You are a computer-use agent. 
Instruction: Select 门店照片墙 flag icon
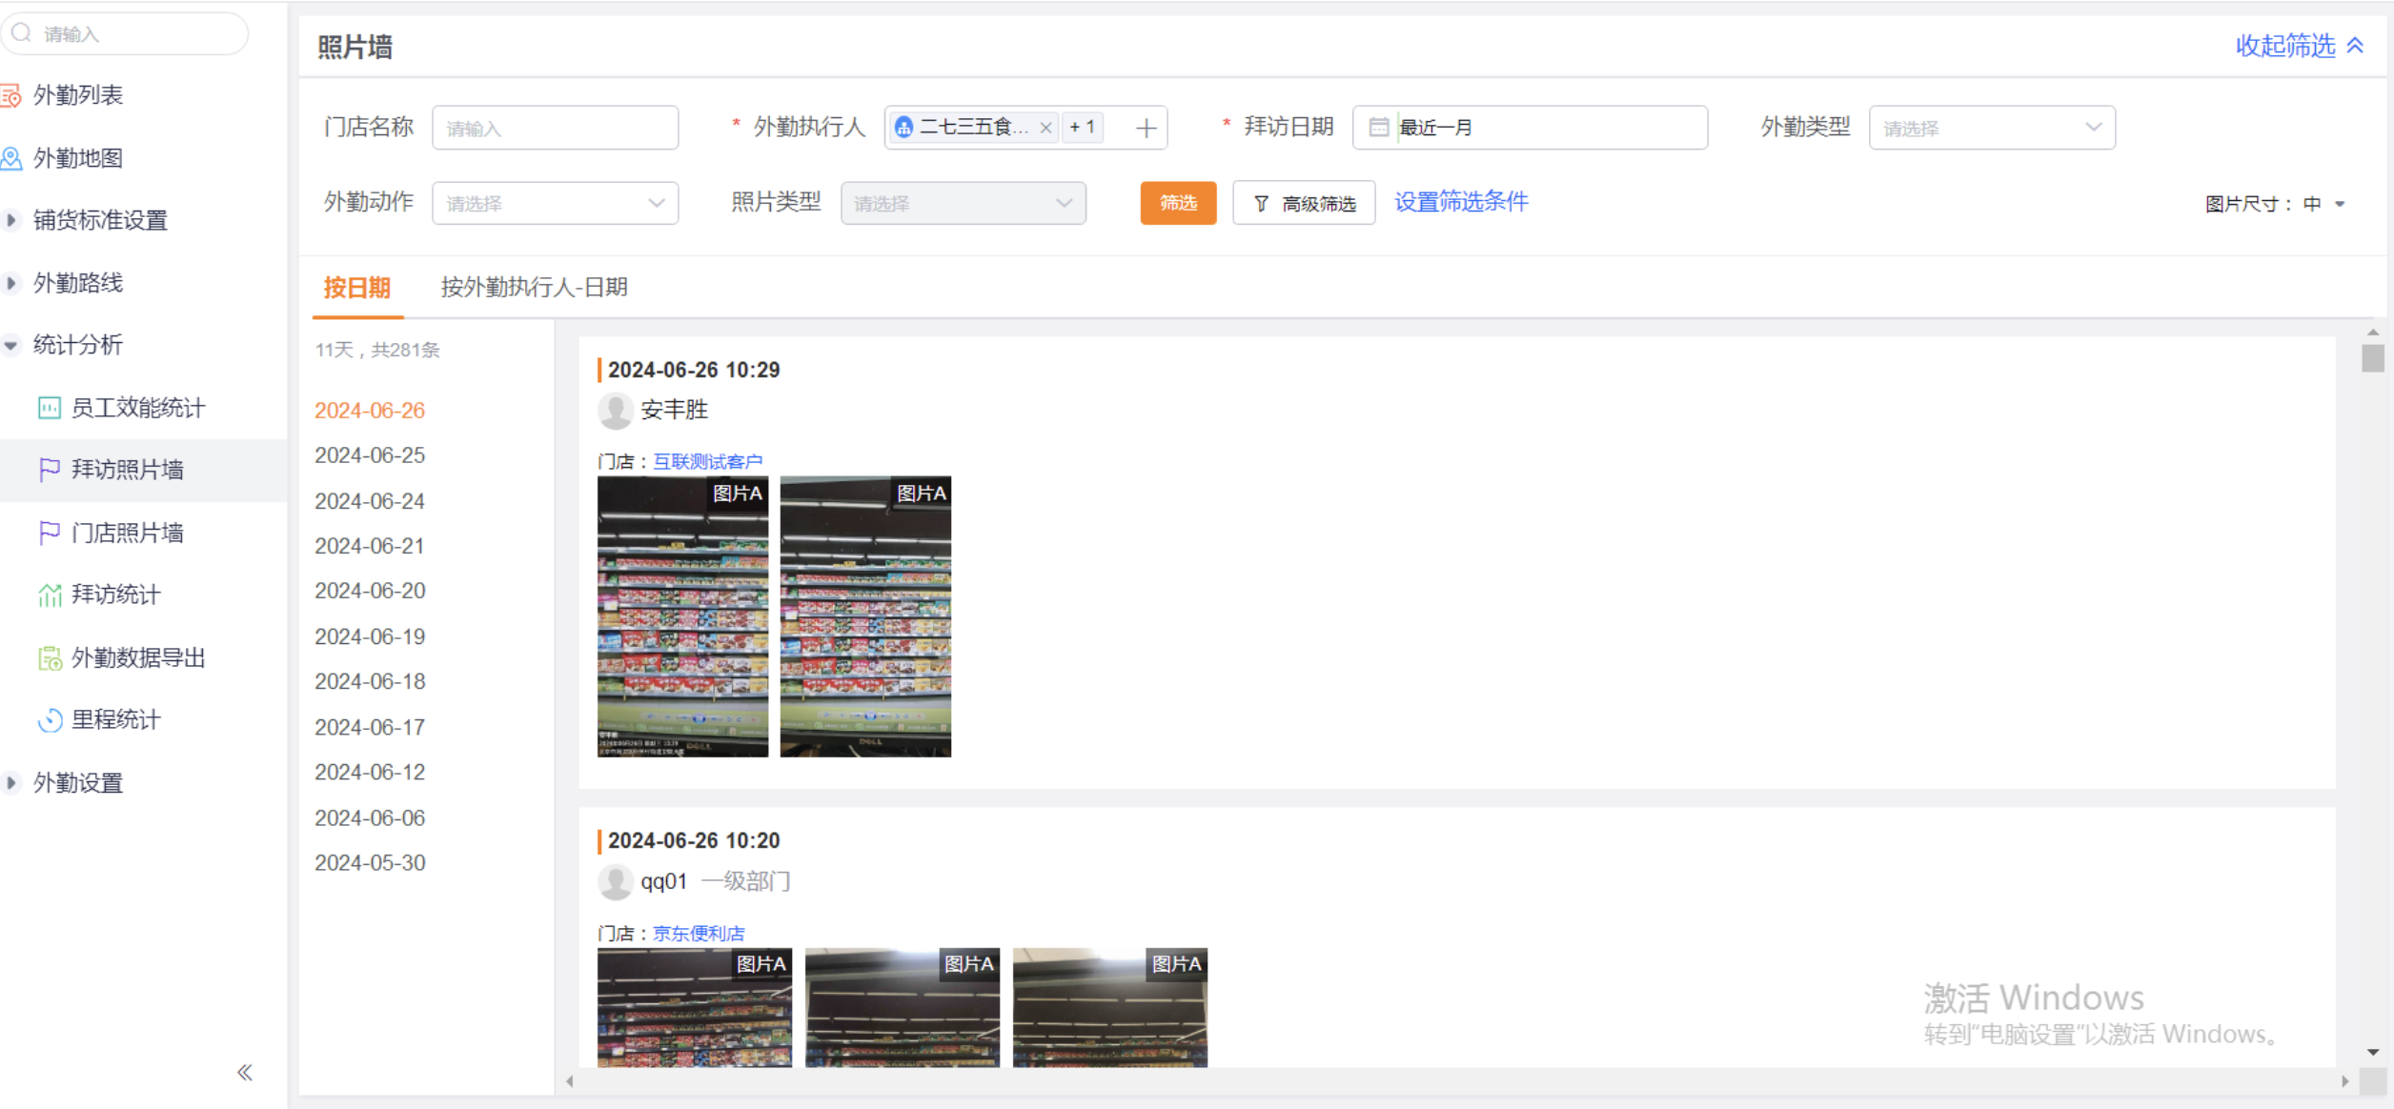(x=49, y=533)
